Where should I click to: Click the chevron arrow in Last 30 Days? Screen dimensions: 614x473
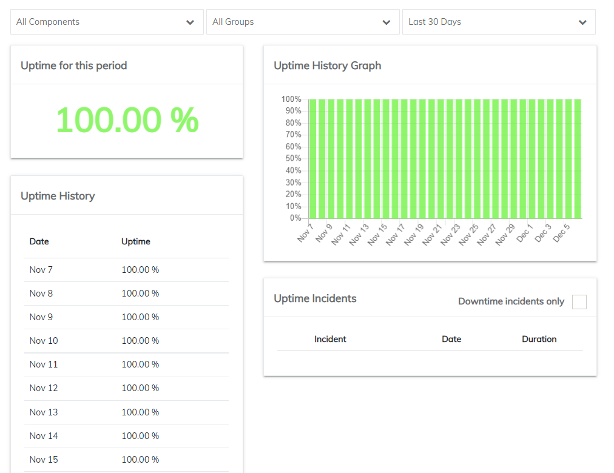tap(582, 22)
